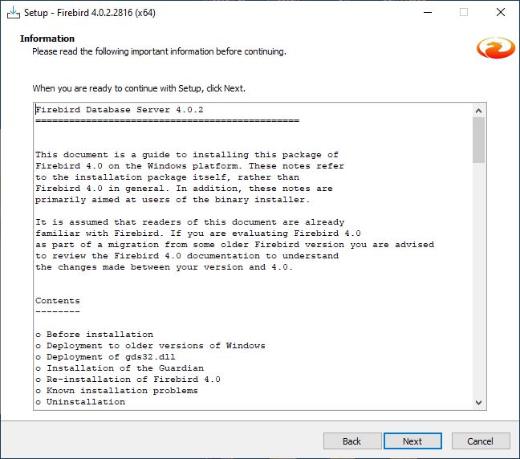Click the up arrow of the readme scrollbar
Screen dimensions: 520x459
[478, 111]
